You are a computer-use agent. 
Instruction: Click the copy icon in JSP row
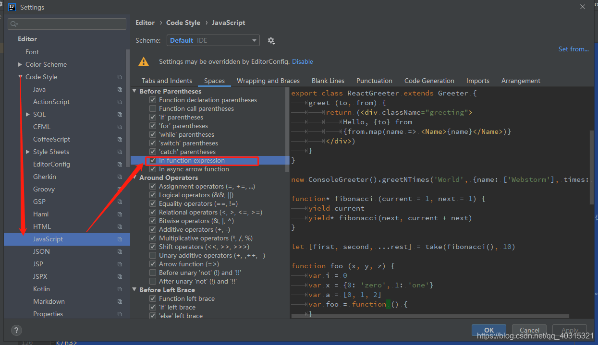tap(120, 264)
